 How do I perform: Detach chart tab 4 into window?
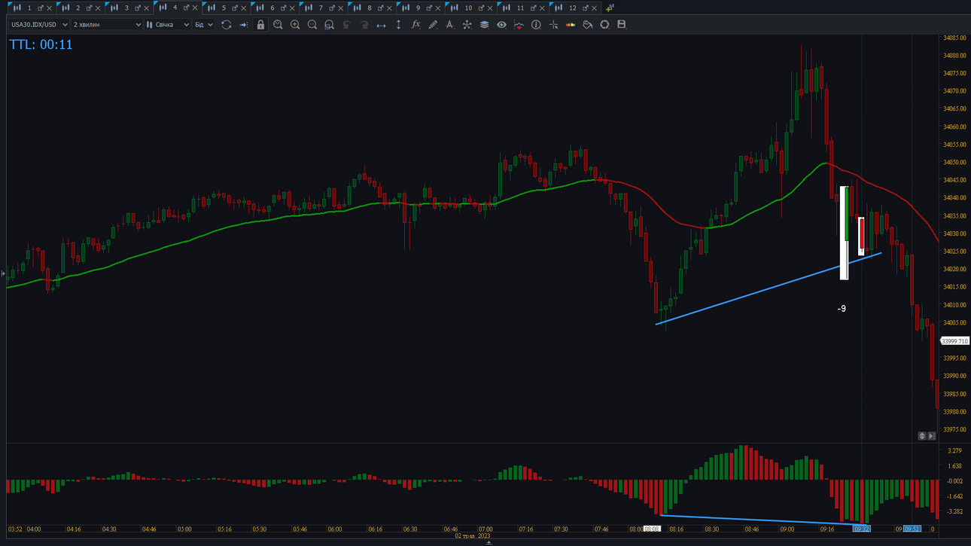187,8
